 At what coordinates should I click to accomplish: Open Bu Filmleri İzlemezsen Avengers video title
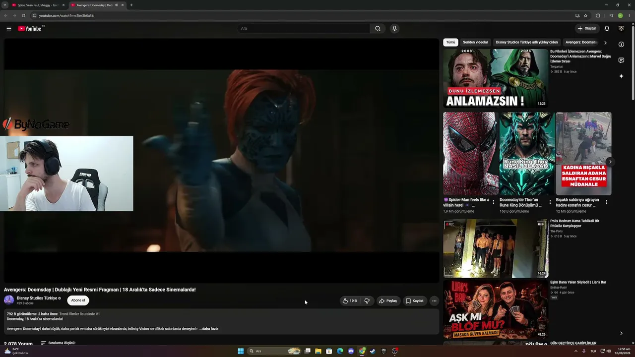[580, 57]
